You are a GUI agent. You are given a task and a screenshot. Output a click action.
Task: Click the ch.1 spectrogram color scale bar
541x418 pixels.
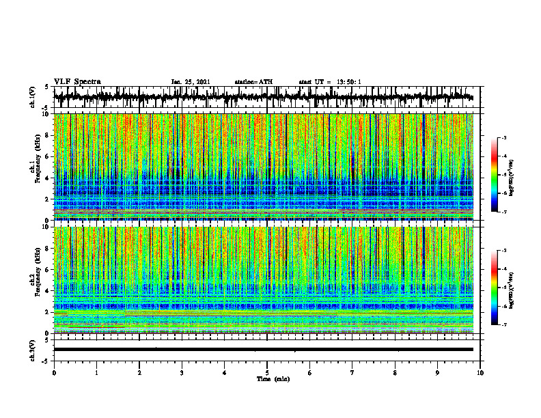494,175
